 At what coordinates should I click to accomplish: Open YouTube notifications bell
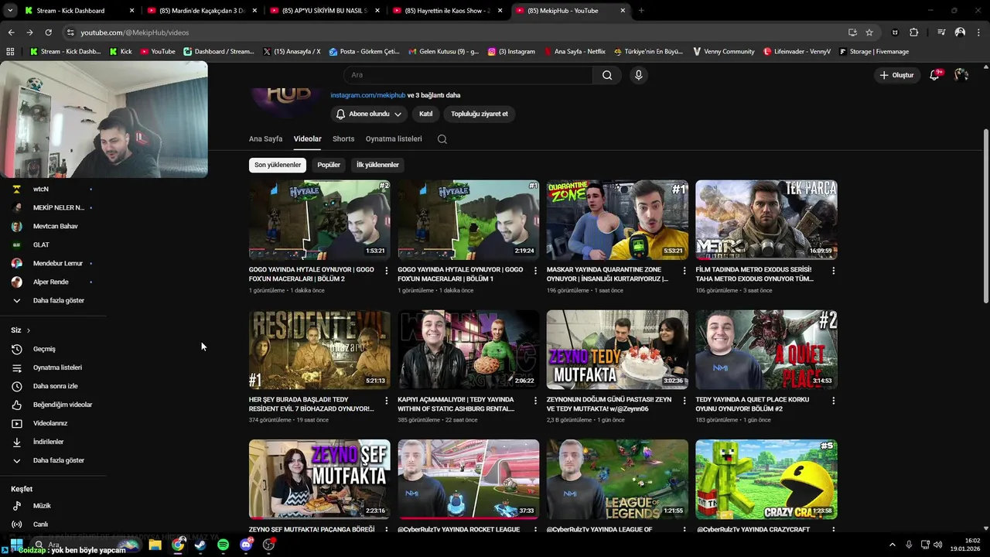[x=934, y=75]
